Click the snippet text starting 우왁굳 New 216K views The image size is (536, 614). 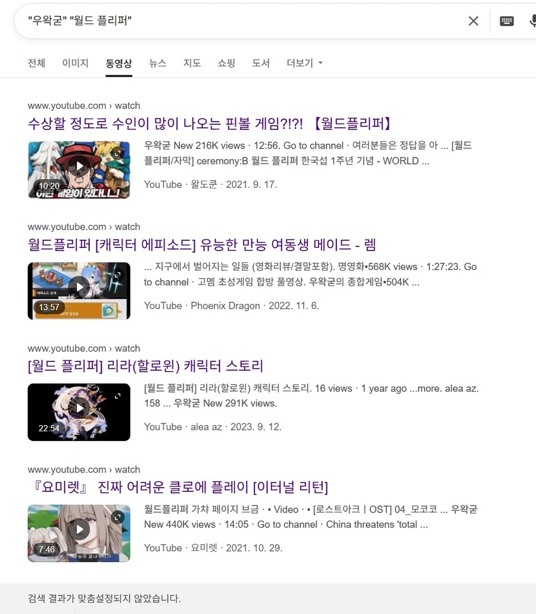click(x=308, y=153)
